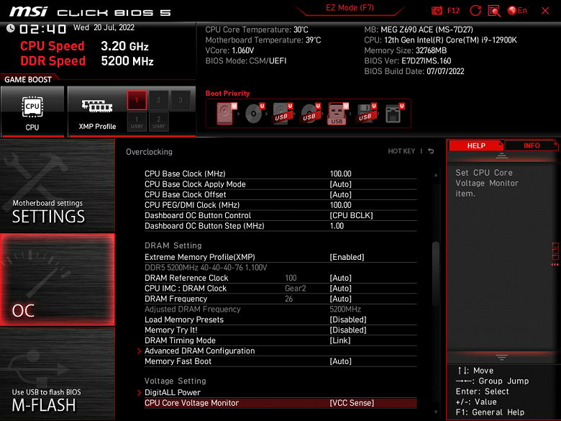Open the BIOS search magnifier icon
561x421 pixels.
[x=494, y=11]
